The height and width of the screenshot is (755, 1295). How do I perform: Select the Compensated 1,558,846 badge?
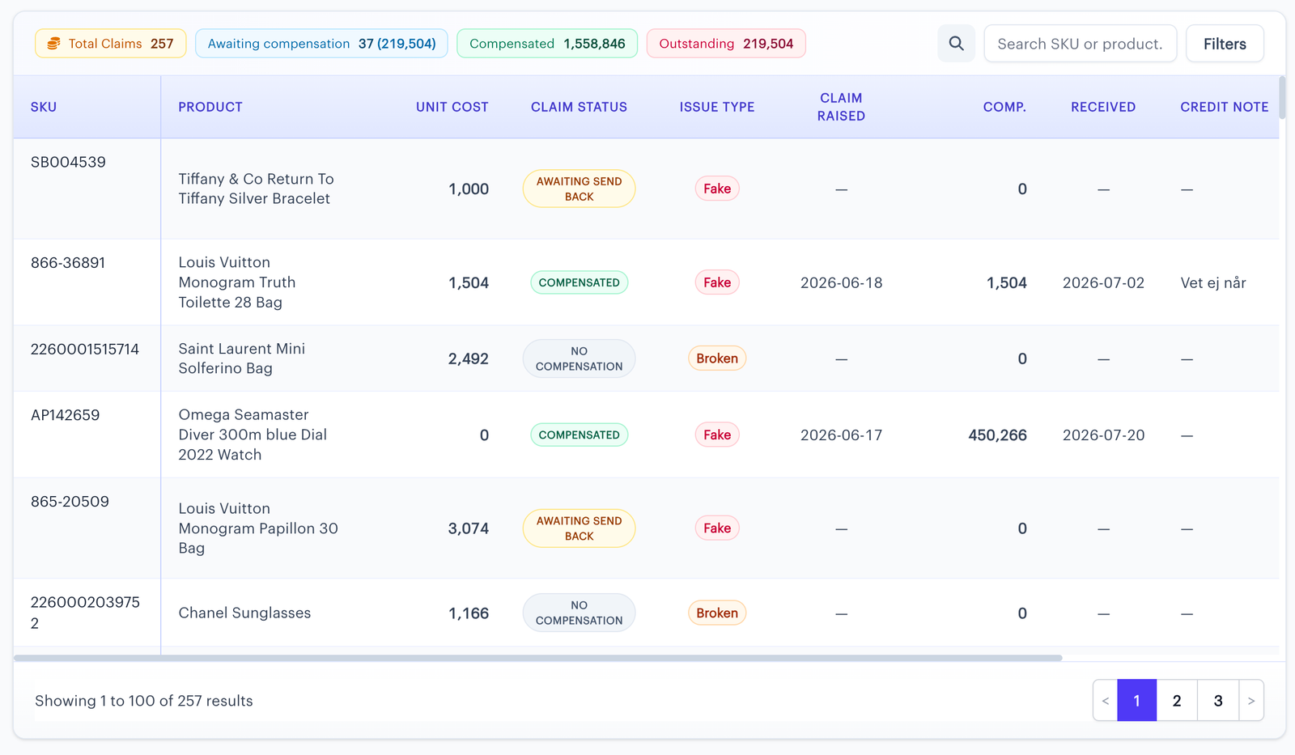click(547, 44)
